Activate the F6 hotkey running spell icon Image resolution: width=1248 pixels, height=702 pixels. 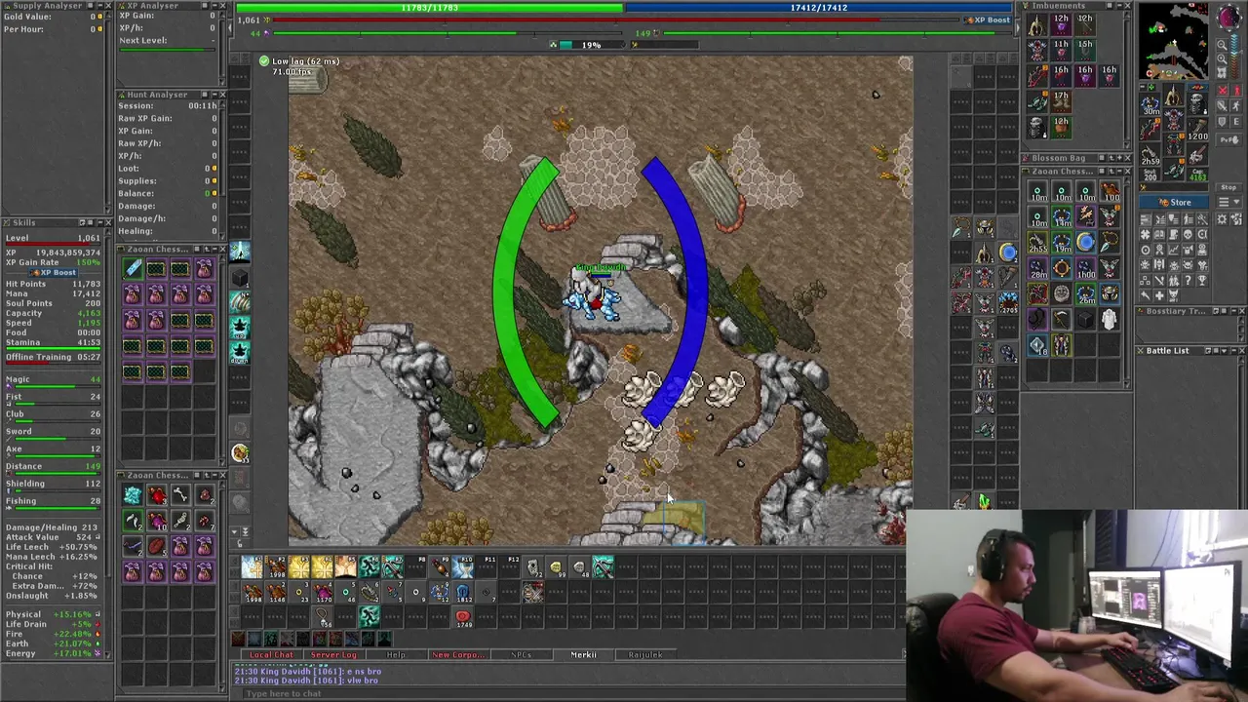[370, 566]
